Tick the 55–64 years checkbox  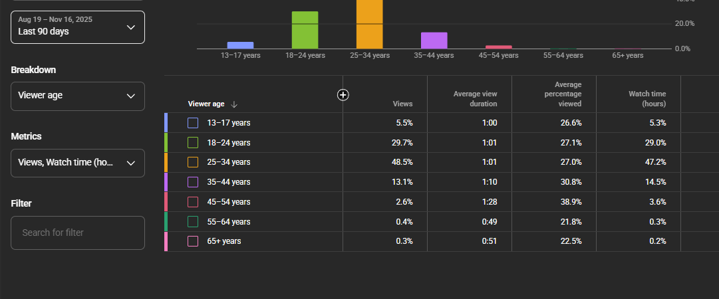click(x=193, y=222)
